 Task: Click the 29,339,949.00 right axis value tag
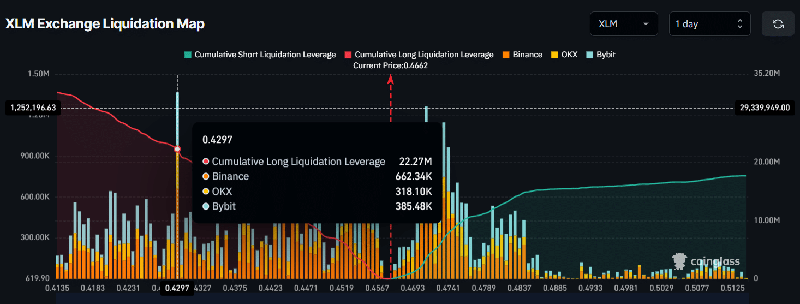pyautogui.click(x=765, y=108)
